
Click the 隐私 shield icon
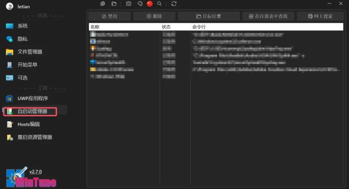[10, 39]
